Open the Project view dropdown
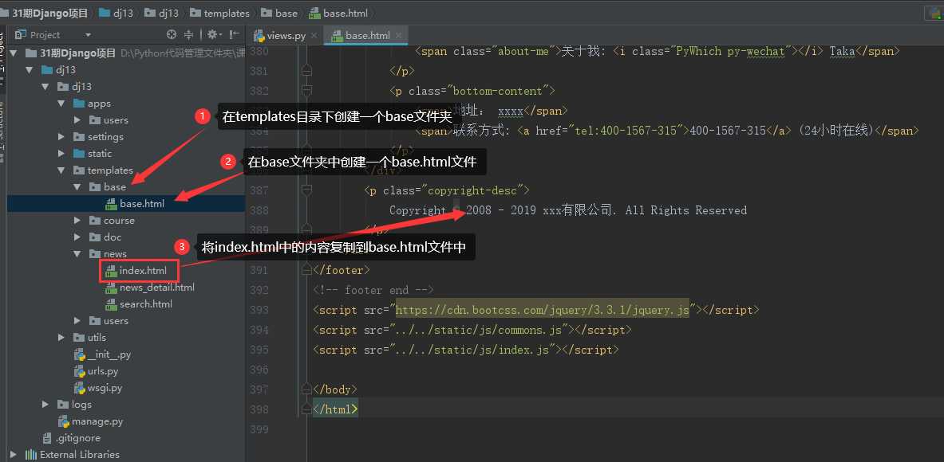 [x=88, y=35]
